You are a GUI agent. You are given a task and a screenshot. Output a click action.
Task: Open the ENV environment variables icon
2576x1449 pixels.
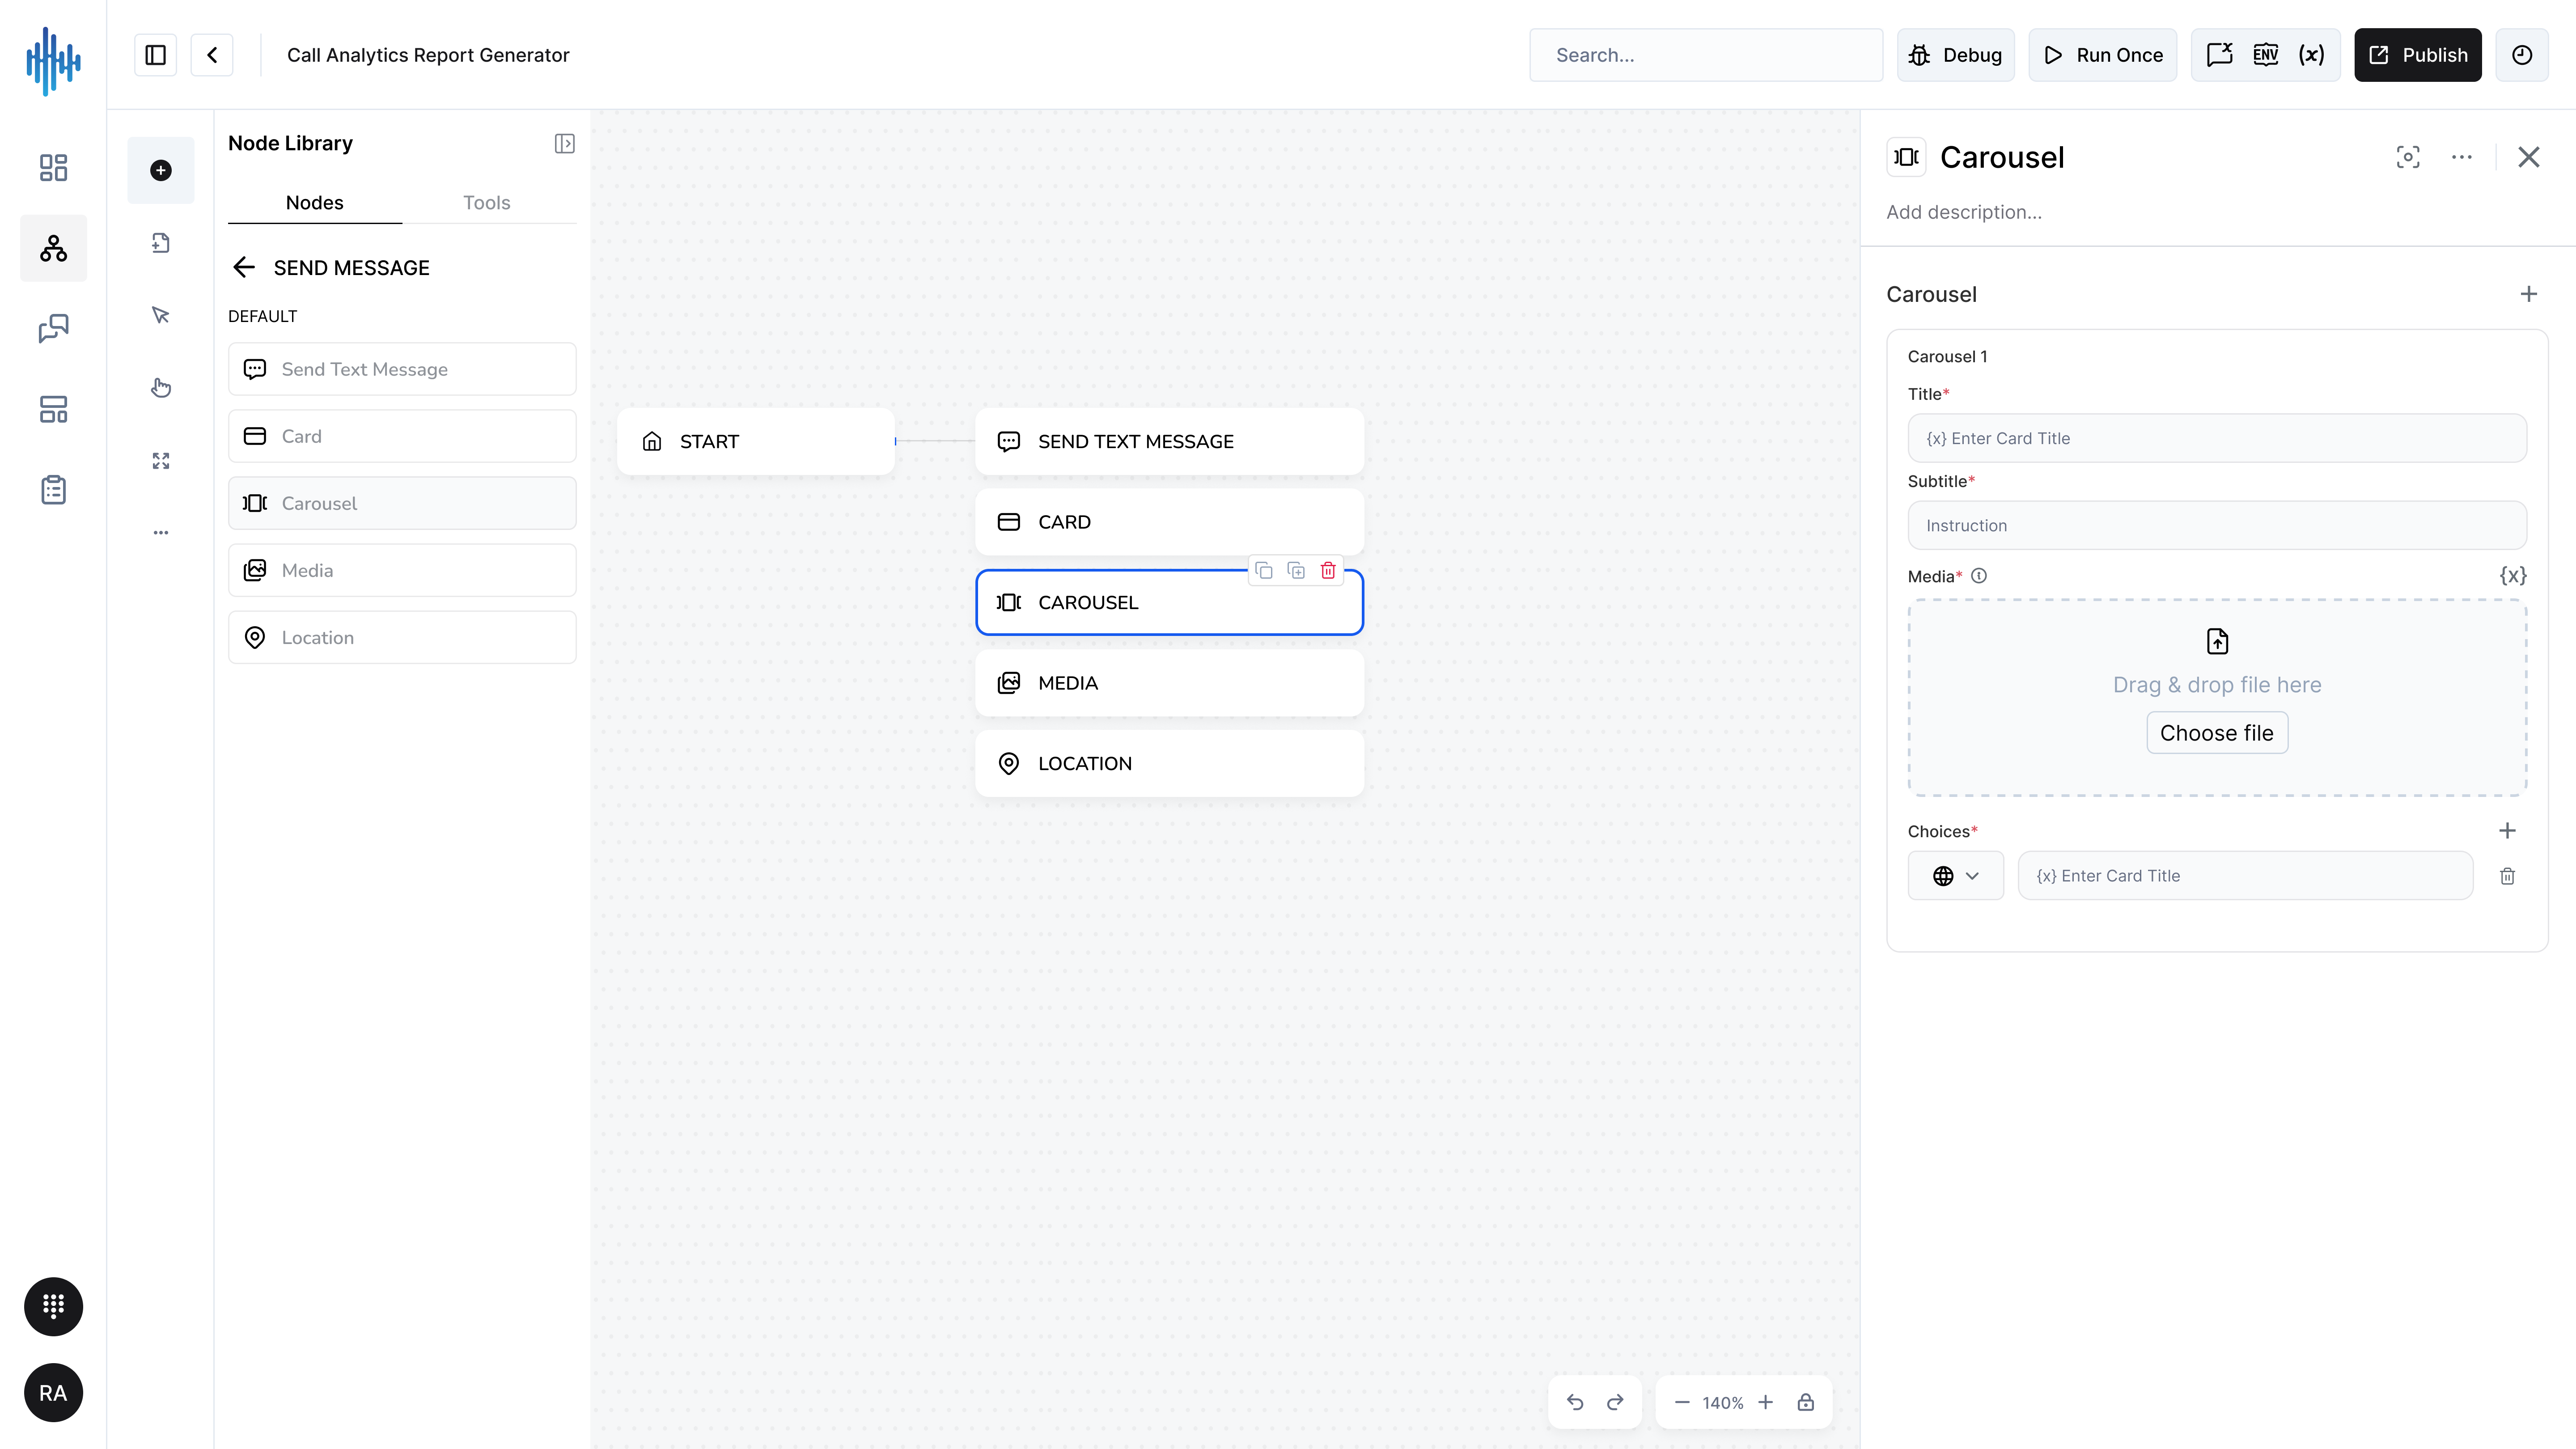point(2265,55)
